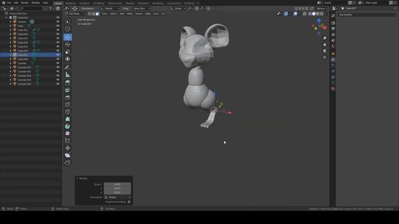Uncheck the Collection exclude checkbox
Screen dimensions: 399x224
[x=11, y=17]
